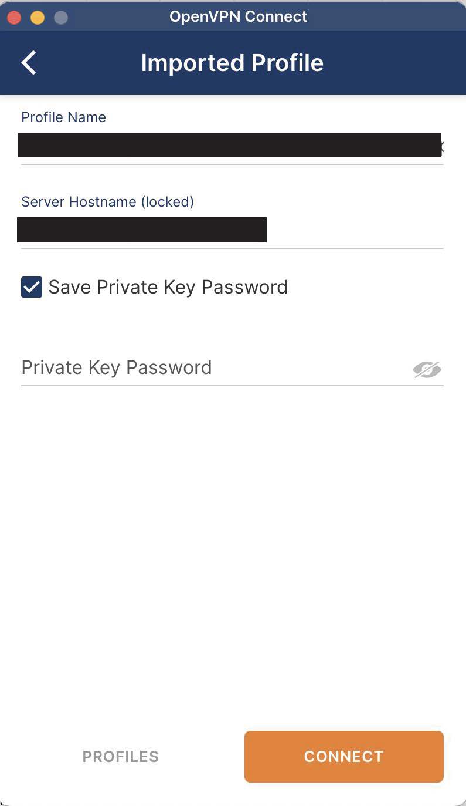Click the underline below Private Key Password
The height and width of the screenshot is (806, 466).
pyautogui.click(x=232, y=386)
